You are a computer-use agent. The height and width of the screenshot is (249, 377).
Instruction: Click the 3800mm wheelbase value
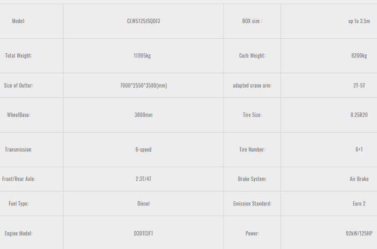[143, 115]
